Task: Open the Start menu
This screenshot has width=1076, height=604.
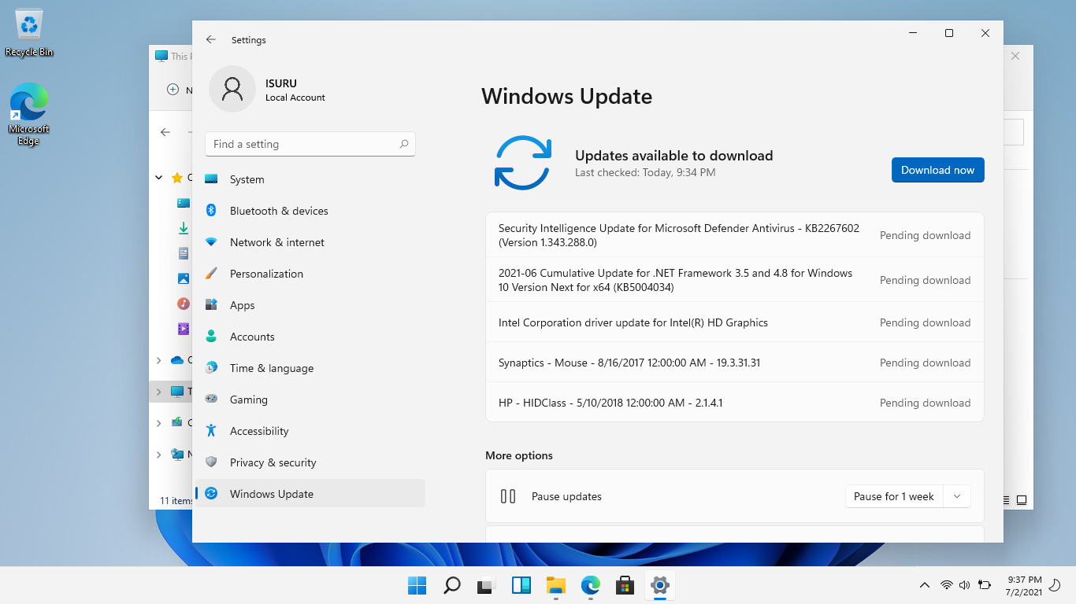Action: 417,585
